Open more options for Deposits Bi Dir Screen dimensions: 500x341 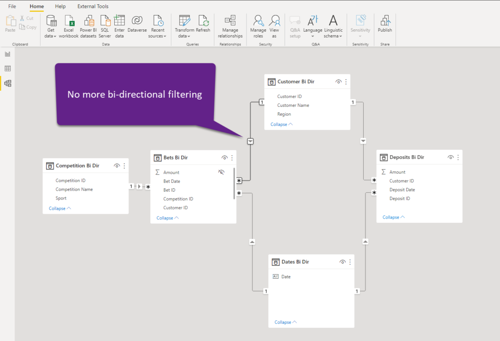[458, 157]
